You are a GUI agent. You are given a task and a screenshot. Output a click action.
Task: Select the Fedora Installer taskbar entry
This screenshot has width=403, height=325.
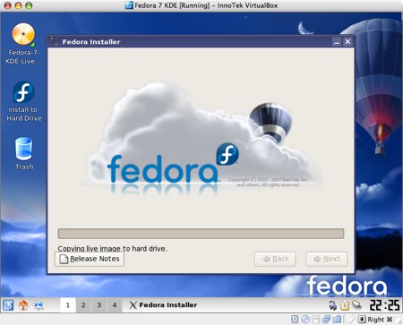pos(163,305)
